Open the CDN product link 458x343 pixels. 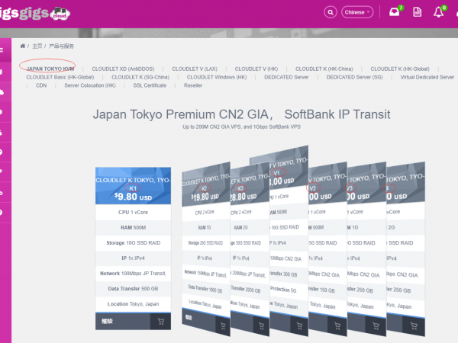click(x=41, y=85)
